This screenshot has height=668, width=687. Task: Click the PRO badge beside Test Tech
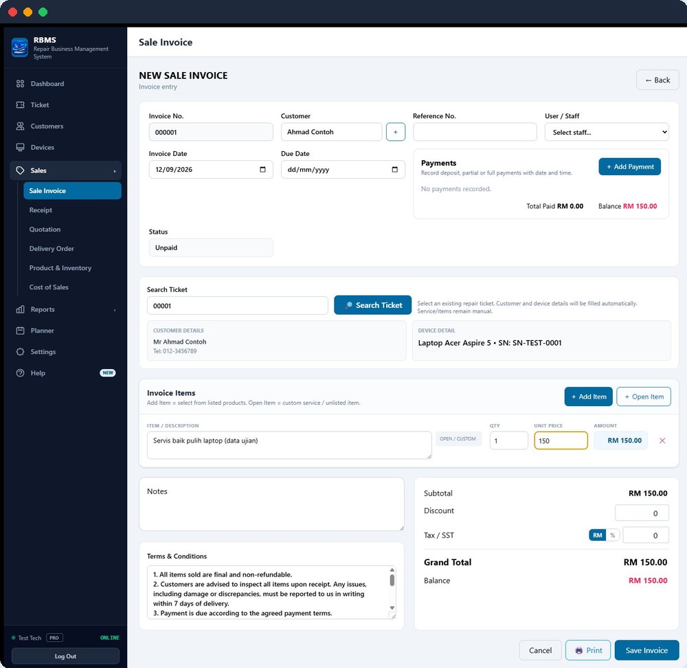54,638
